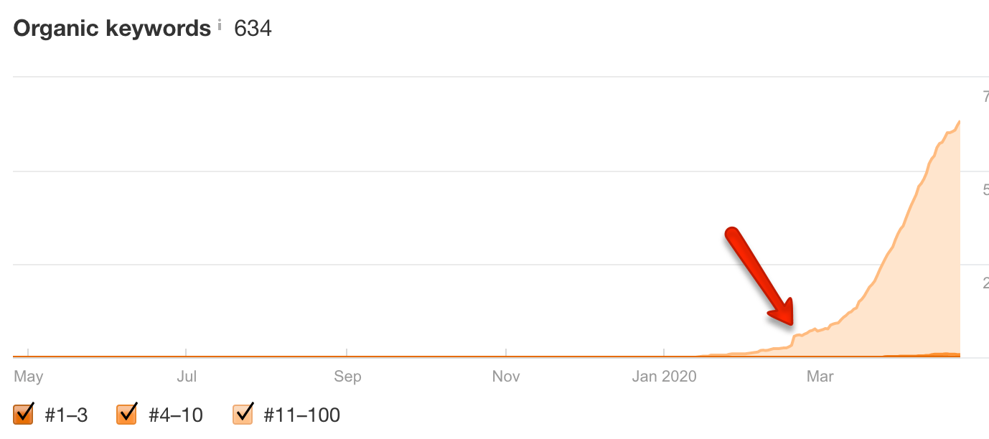Click the #11–100 legend label text
The height and width of the screenshot is (439, 989).
pyautogui.click(x=301, y=415)
